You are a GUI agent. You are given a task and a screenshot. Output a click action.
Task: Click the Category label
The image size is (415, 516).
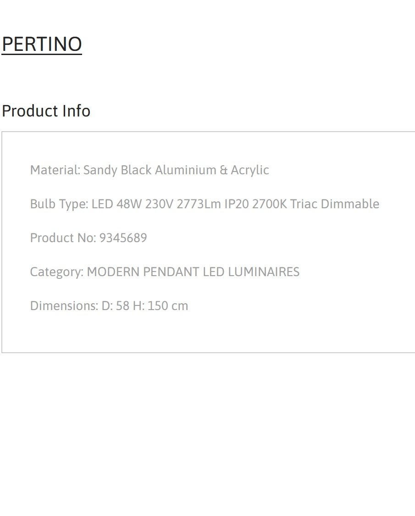click(57, 272)
